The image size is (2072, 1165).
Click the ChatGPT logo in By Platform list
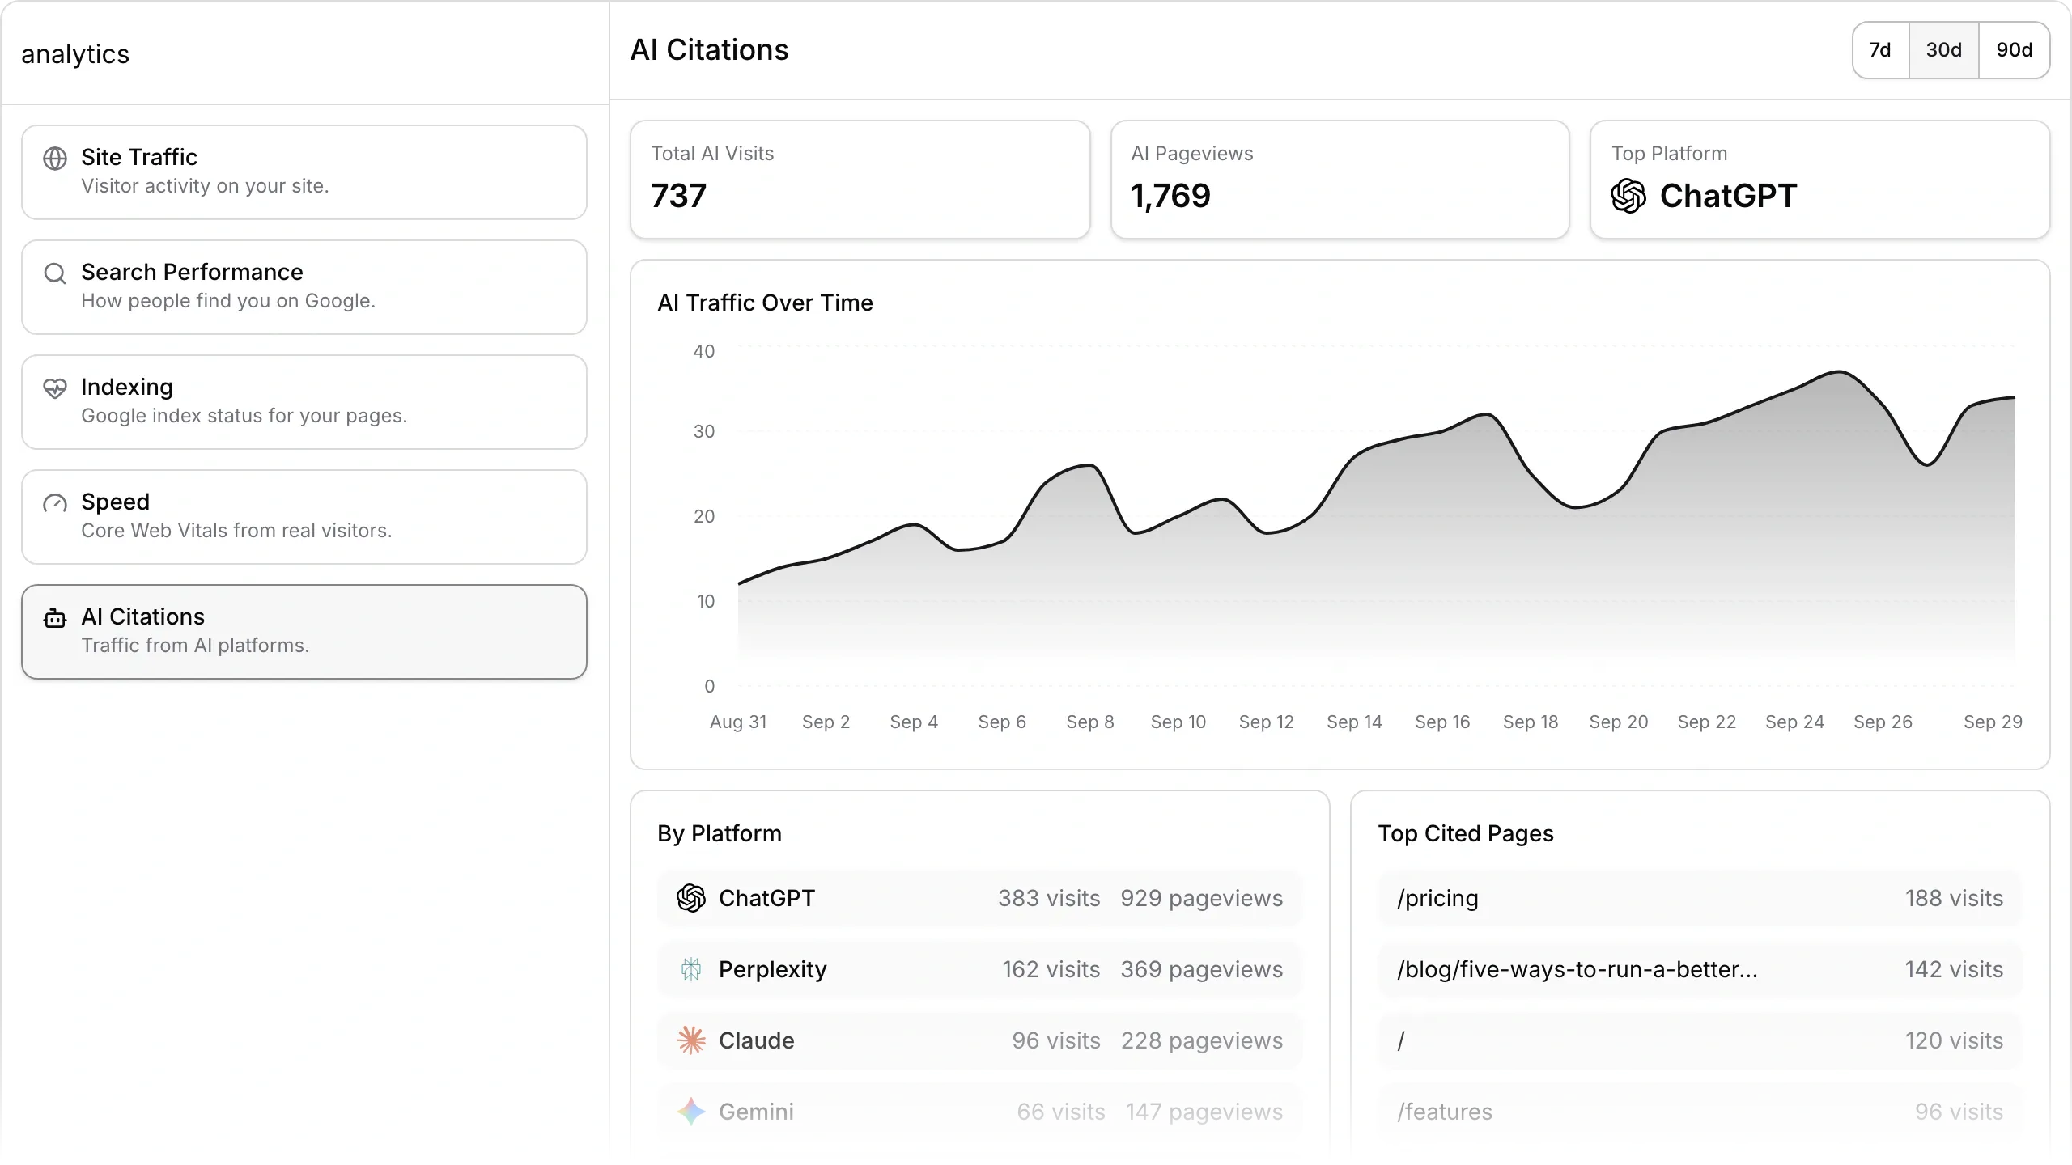tap(691, 898)
